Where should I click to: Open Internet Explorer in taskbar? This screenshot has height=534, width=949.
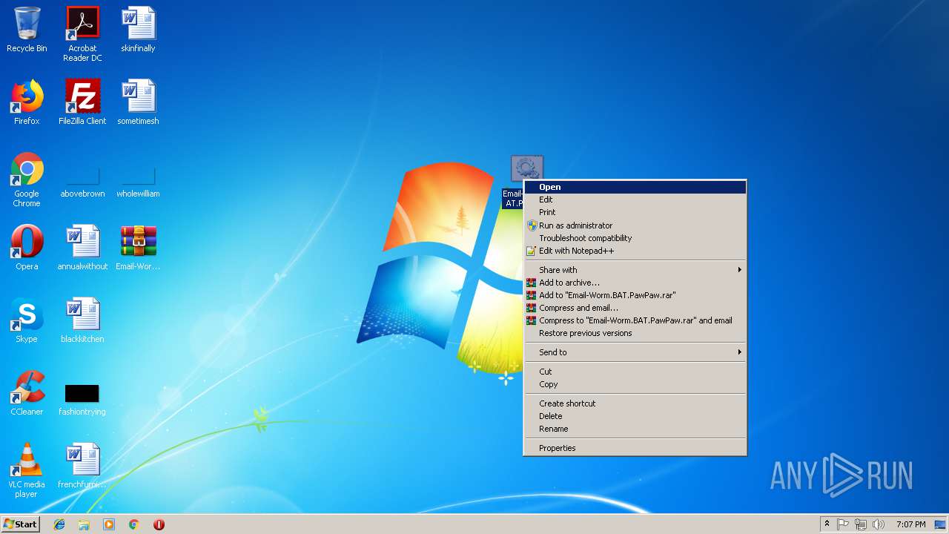[x=59, y=524]
